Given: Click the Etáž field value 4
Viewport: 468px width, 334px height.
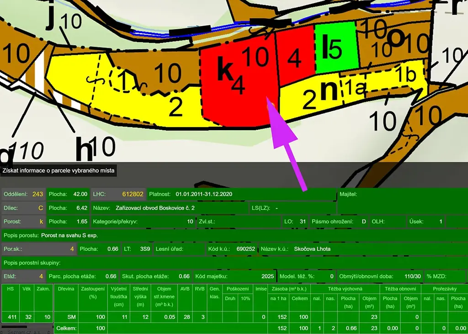Looking at the screenshot, I should point(41,276).
